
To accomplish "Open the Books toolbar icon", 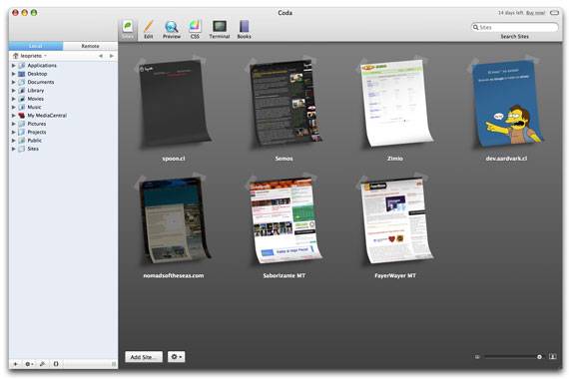I will coord(244,29).
